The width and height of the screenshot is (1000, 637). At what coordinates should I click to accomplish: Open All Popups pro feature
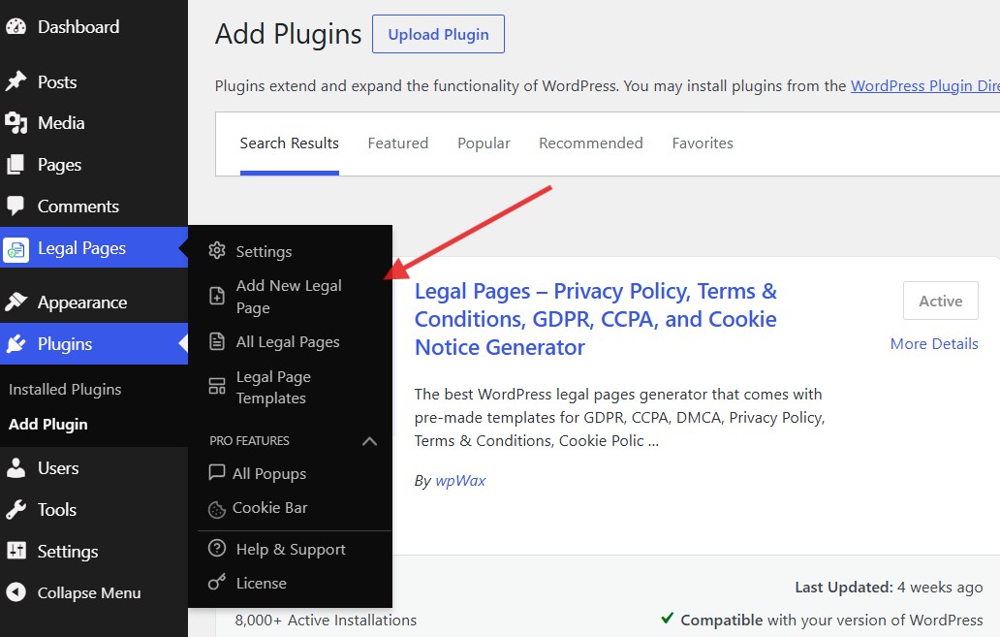click(x=269, y=473)
